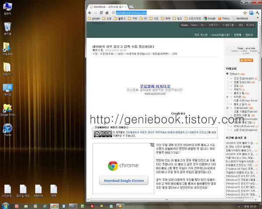Open the Google bookmark
Viewport: 262px width, 209px height.
pos(210,18)
